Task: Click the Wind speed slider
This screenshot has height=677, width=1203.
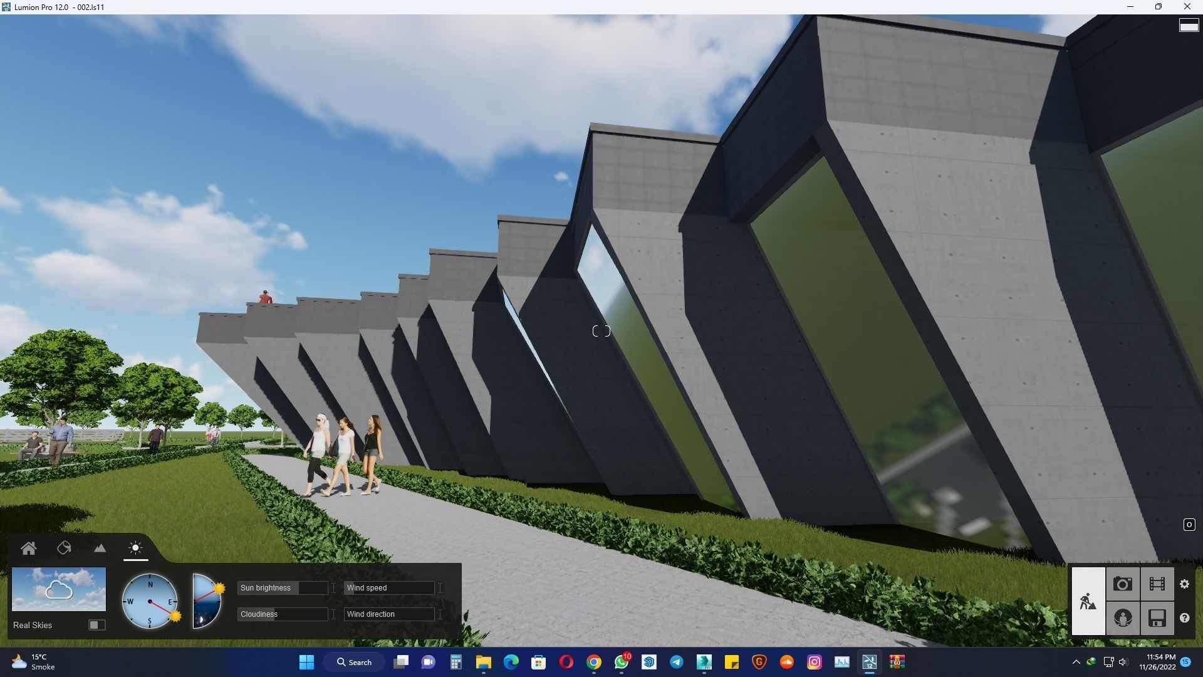Action: (389, 588)
